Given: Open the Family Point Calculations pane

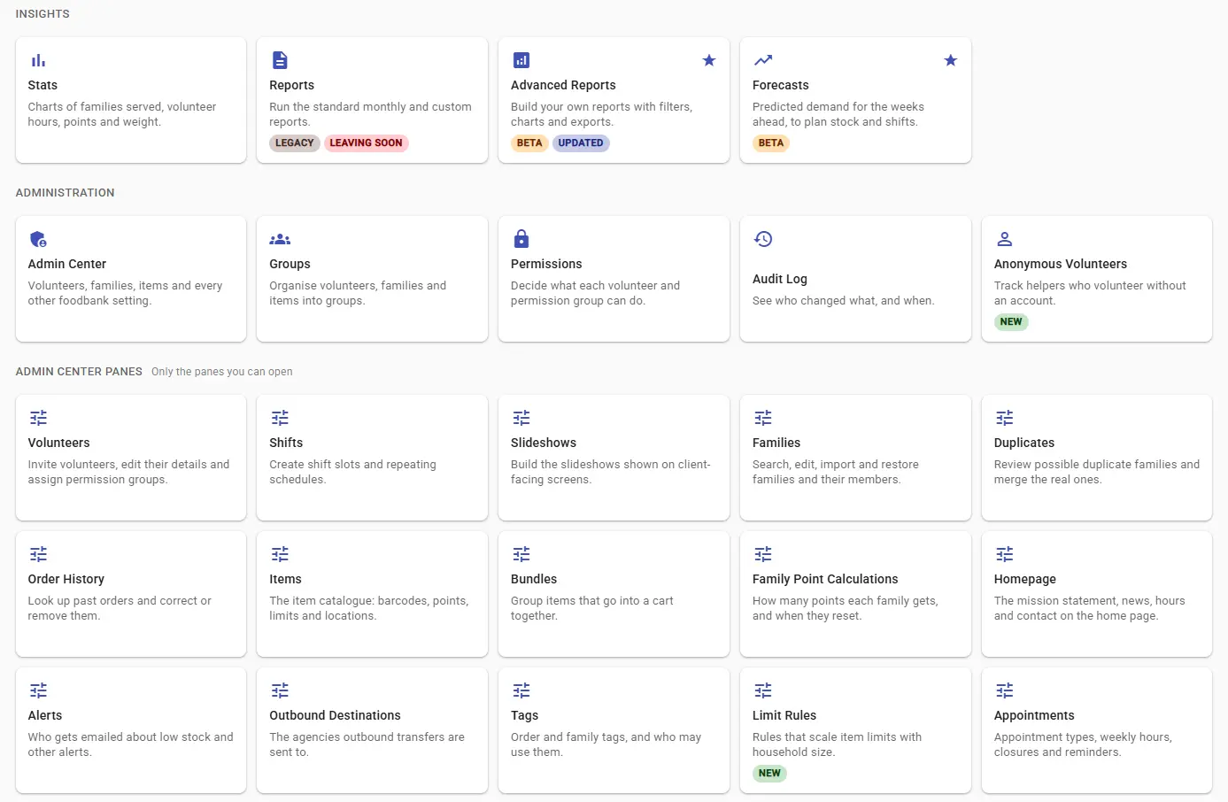Looking at the screenshot, I should coord(855,594).
